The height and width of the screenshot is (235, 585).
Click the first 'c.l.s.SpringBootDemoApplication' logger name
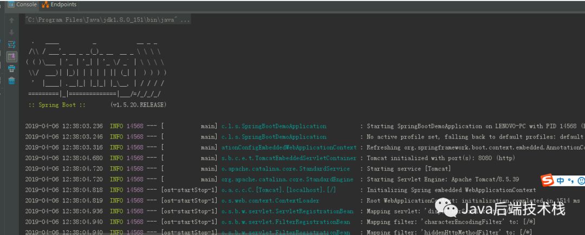pyautogui.click(x=274, y=126)
